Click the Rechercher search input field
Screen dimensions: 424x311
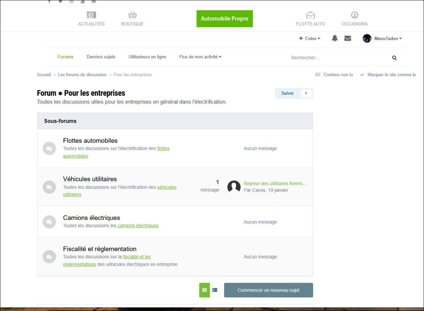pos(336,58)
